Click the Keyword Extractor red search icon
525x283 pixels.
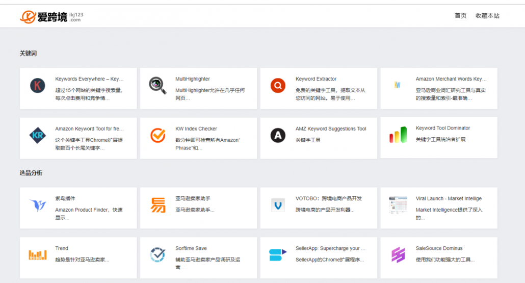[278, 85]
